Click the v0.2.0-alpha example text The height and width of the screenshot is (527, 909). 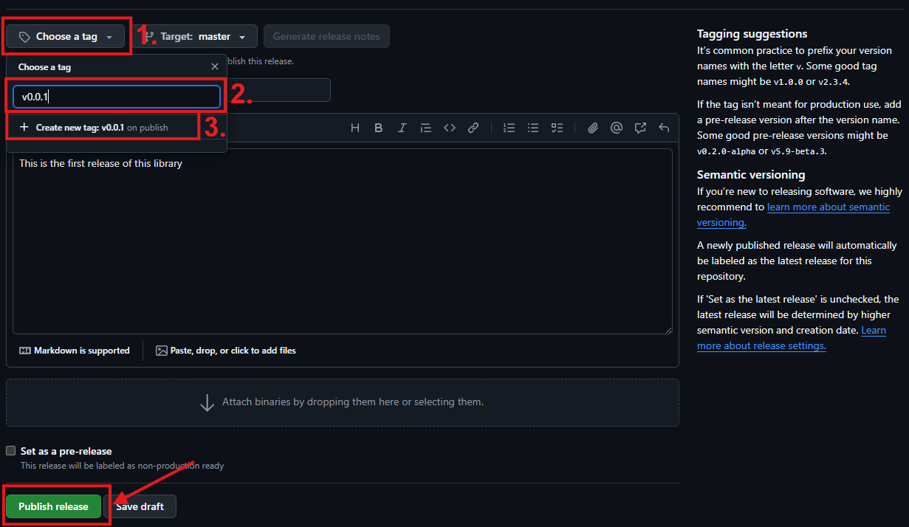click(x=726, y=151)
